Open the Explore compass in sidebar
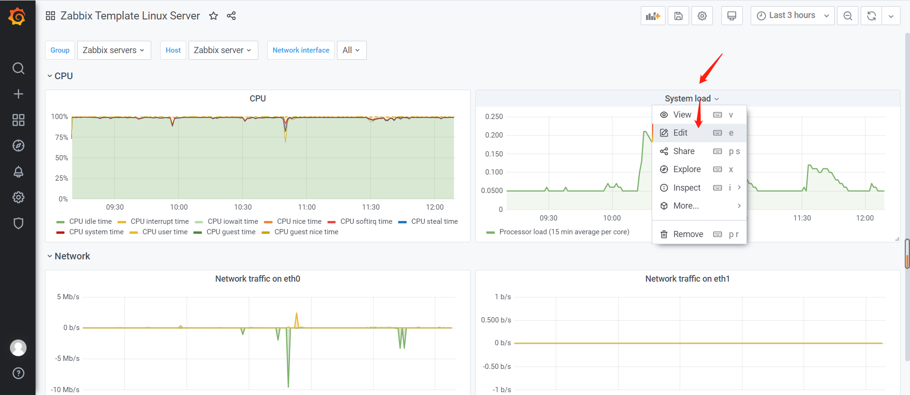This screenshot has width=910, height=395. pos(18,146)
